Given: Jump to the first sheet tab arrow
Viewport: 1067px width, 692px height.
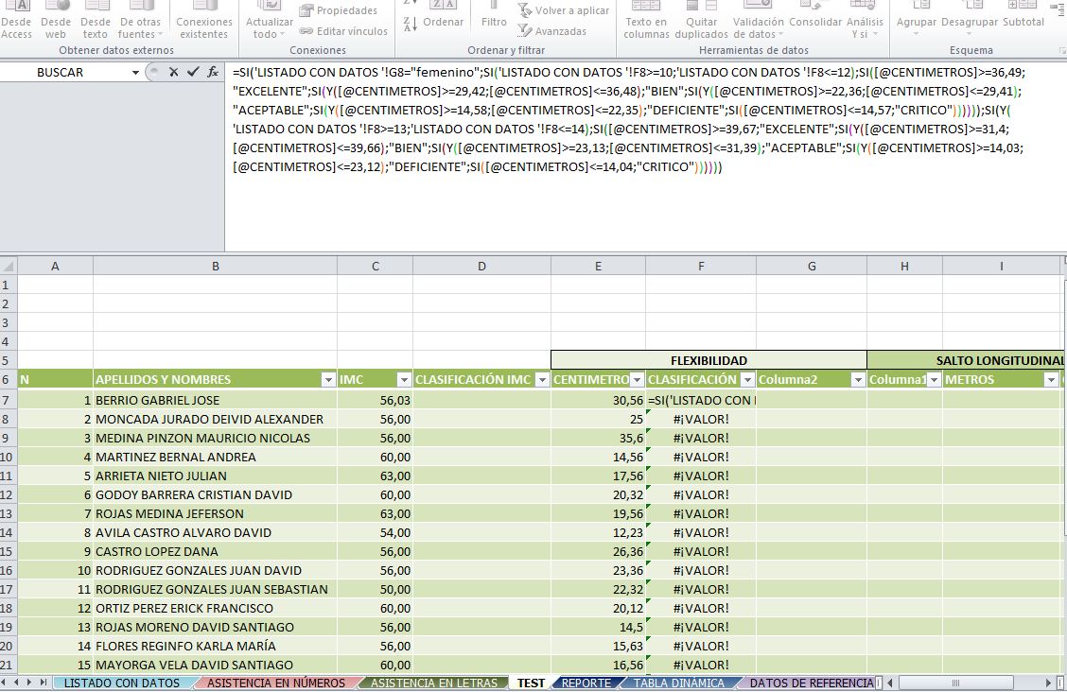Looking at the screenshot, I should (x=6, y=683).
